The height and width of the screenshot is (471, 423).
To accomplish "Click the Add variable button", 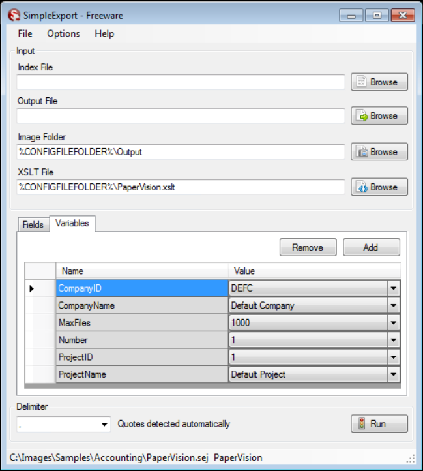I will [x=372, y=247].
